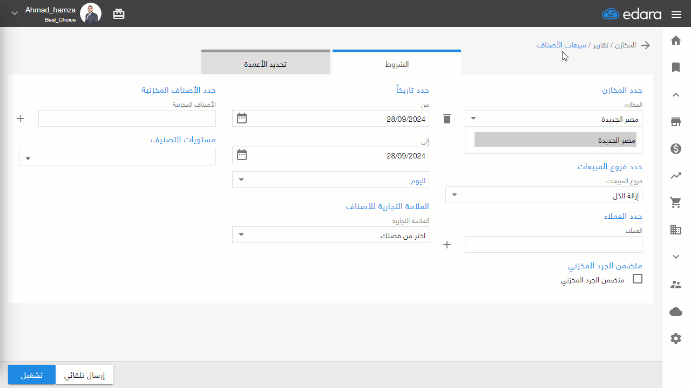Open the shopping cart sidebar icon
The image size is (691, 388).
[x=676, y=203]
